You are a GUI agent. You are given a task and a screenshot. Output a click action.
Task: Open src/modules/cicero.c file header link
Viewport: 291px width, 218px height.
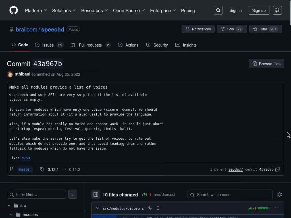tap(123, 208)
